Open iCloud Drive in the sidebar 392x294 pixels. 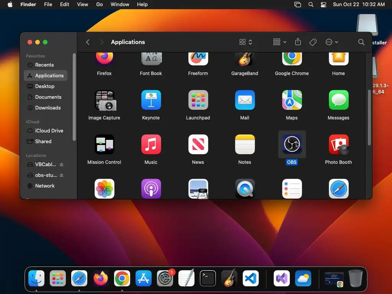tap(46, 131)
